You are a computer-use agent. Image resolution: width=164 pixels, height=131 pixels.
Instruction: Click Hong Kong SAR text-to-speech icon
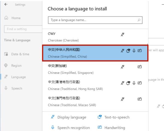(x=128, y=83)
